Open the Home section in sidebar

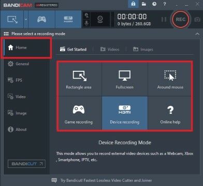(27, 48)
